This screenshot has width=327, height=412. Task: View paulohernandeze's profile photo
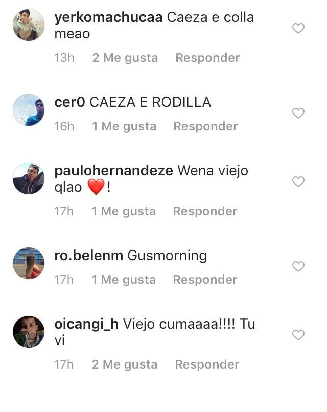(29, 178)
